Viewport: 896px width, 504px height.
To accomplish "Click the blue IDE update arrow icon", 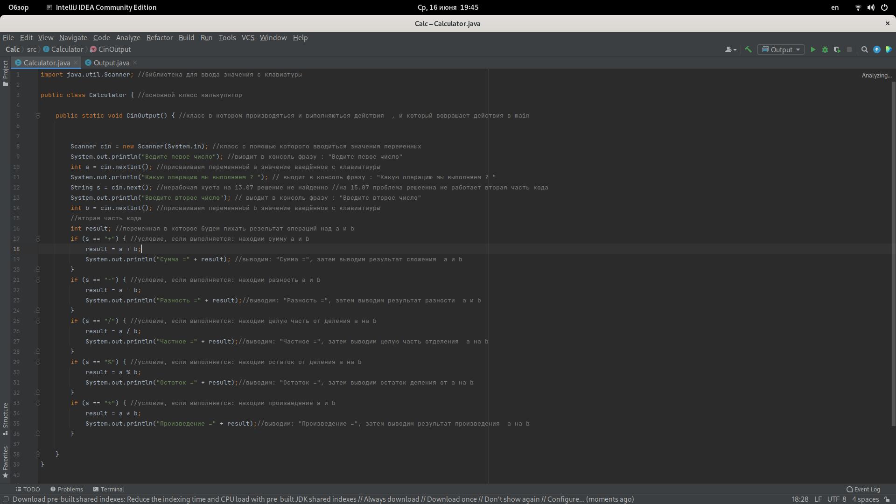I will (877, 49).
